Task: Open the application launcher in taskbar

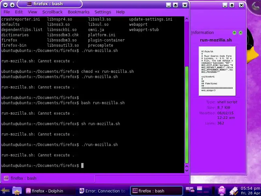Action: [x=5, y=191]
